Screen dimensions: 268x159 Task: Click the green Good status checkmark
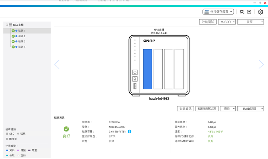[66, 129]
